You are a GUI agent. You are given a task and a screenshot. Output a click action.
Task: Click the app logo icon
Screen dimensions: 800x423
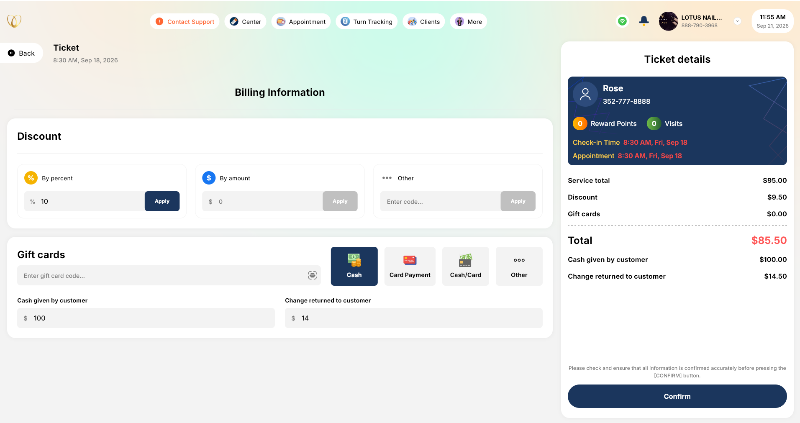[x=14, y=21]
